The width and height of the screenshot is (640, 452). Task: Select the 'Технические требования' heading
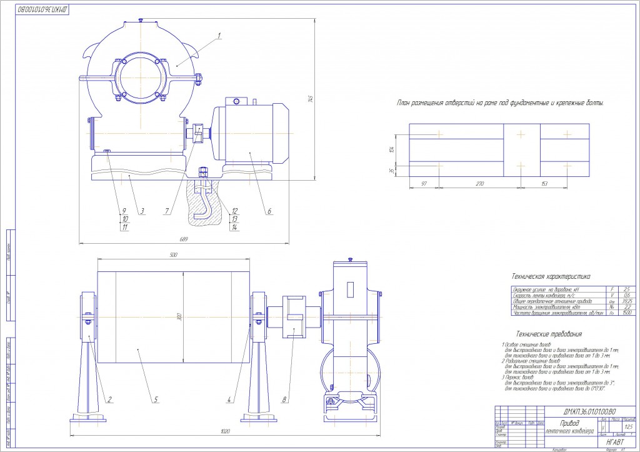point(548,333)
